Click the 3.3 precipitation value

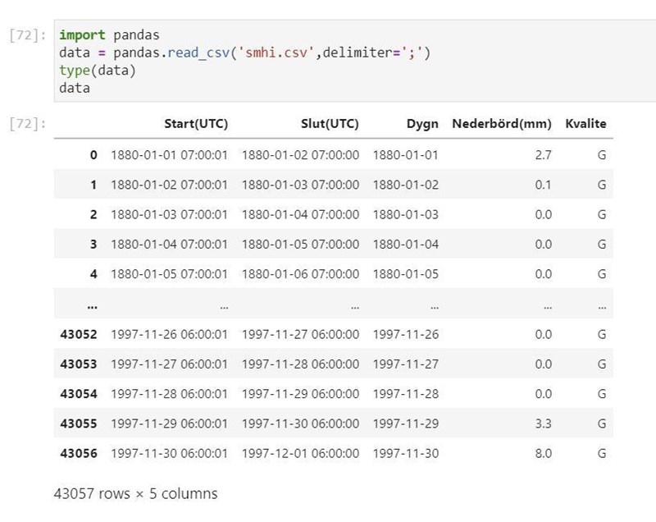[x=543, y=424]
